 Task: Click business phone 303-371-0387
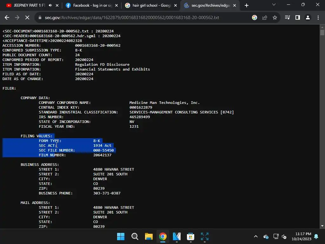(x=107, y=193)
